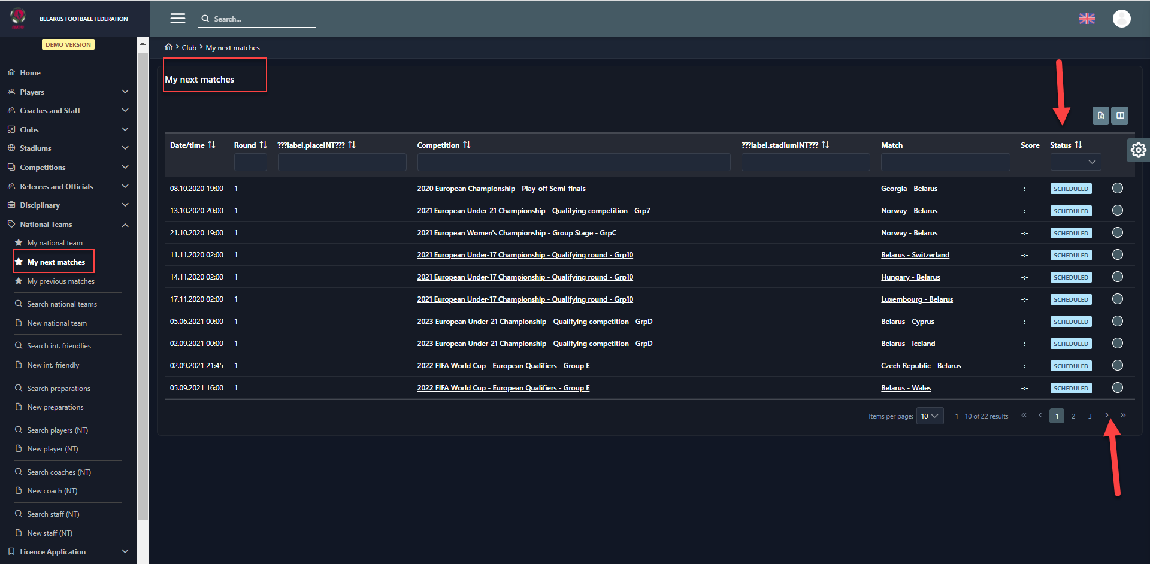
Task: Select Search national teams menu item
Action: 62,304
